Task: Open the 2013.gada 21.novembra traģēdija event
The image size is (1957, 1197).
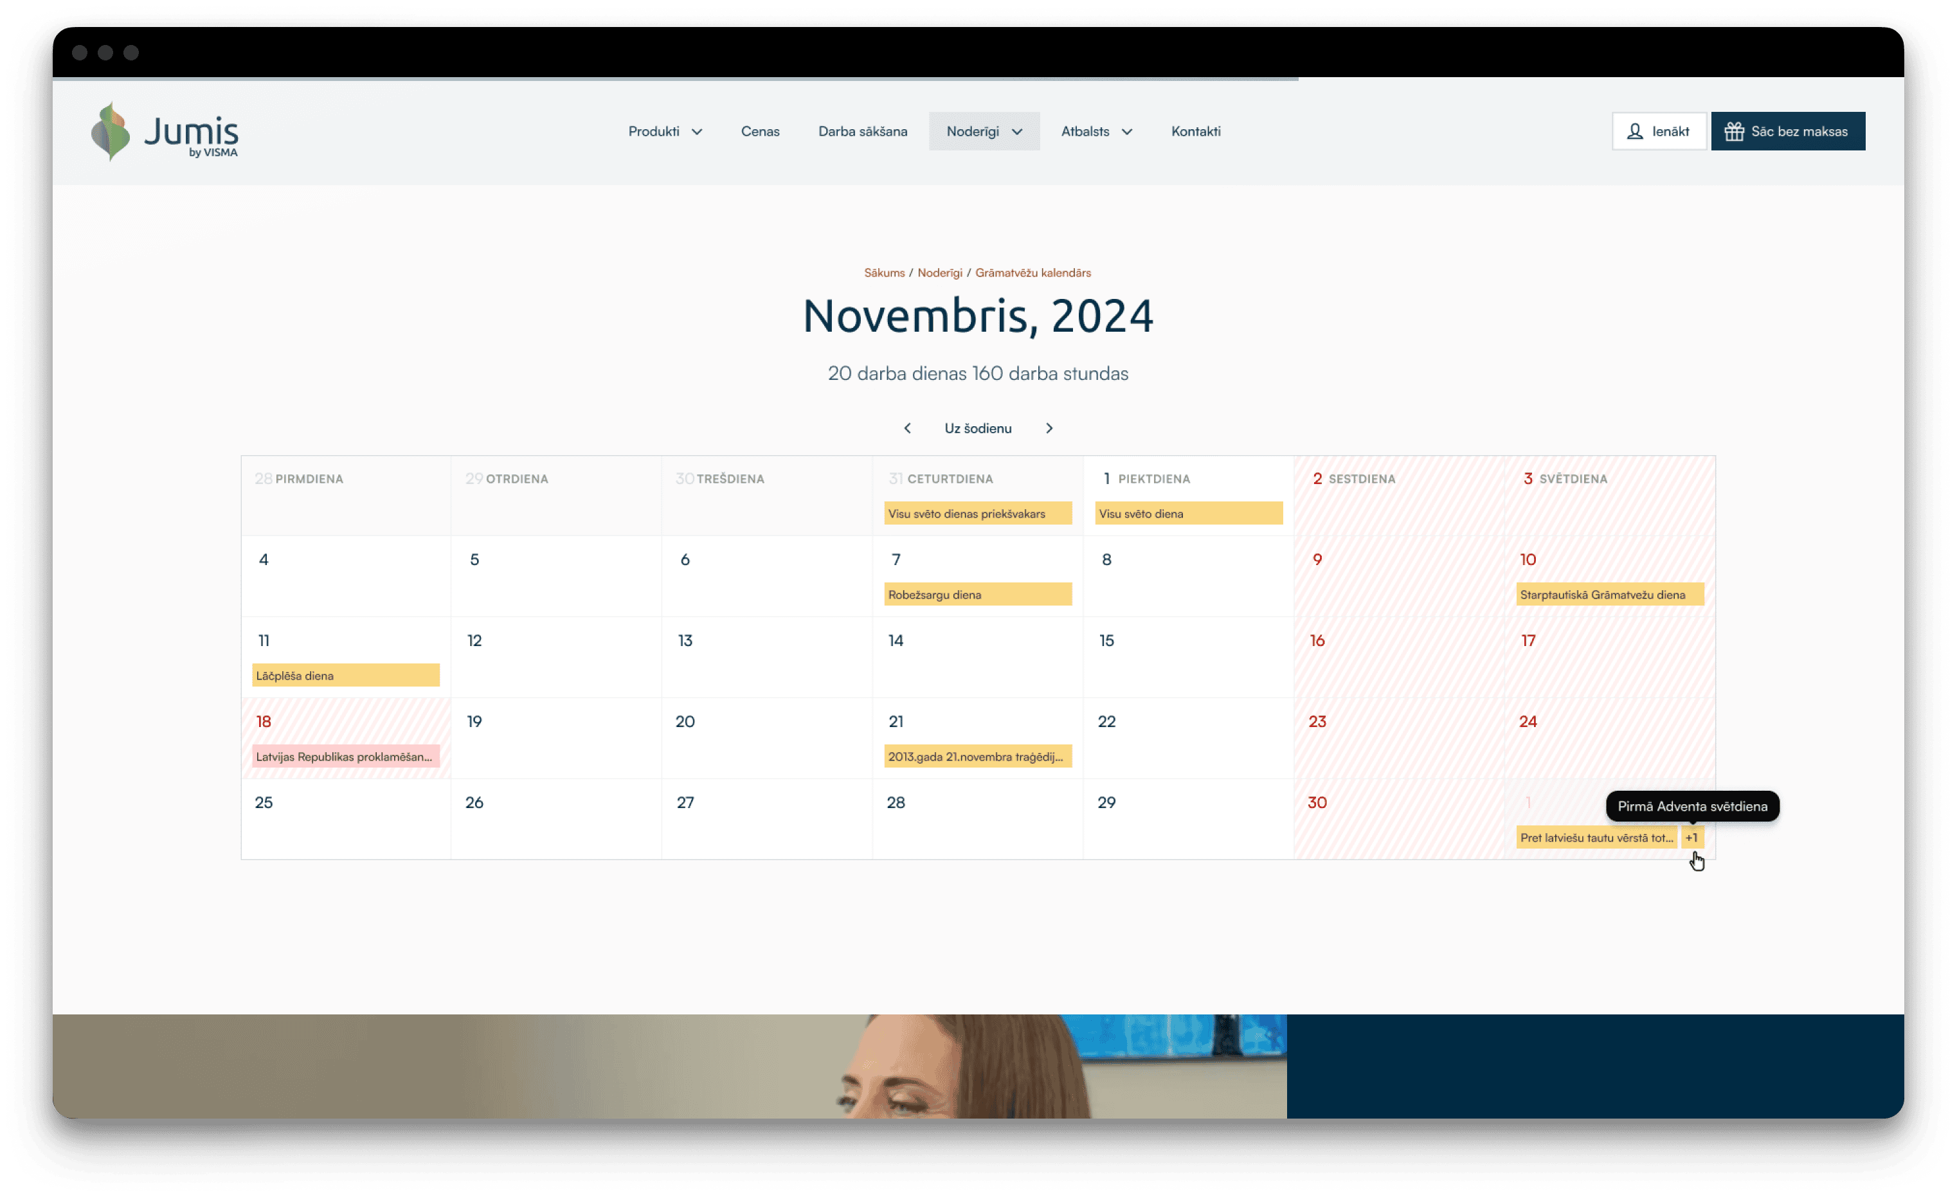Action: coord(978,757)
